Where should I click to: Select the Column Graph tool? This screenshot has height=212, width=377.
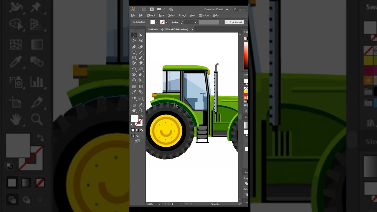click(x=141, y=98)
